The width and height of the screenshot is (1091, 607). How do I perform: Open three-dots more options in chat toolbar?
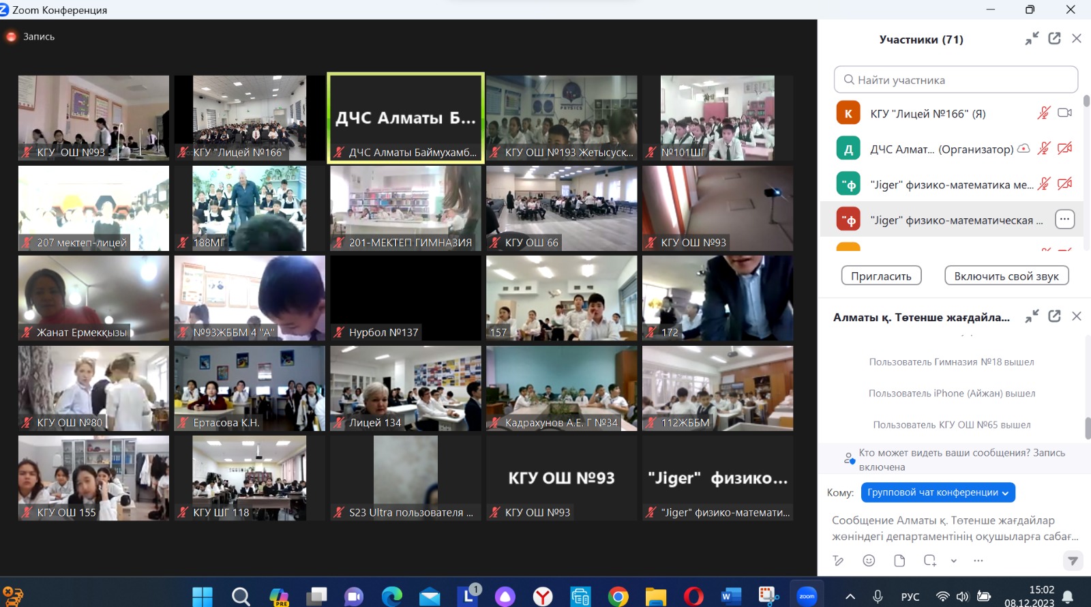tap(978, 561)
